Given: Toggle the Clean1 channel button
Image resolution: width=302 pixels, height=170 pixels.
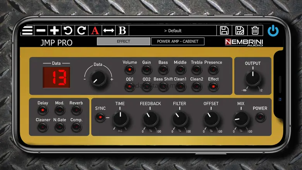Looking at the screenshot, I should click(180, 86).
